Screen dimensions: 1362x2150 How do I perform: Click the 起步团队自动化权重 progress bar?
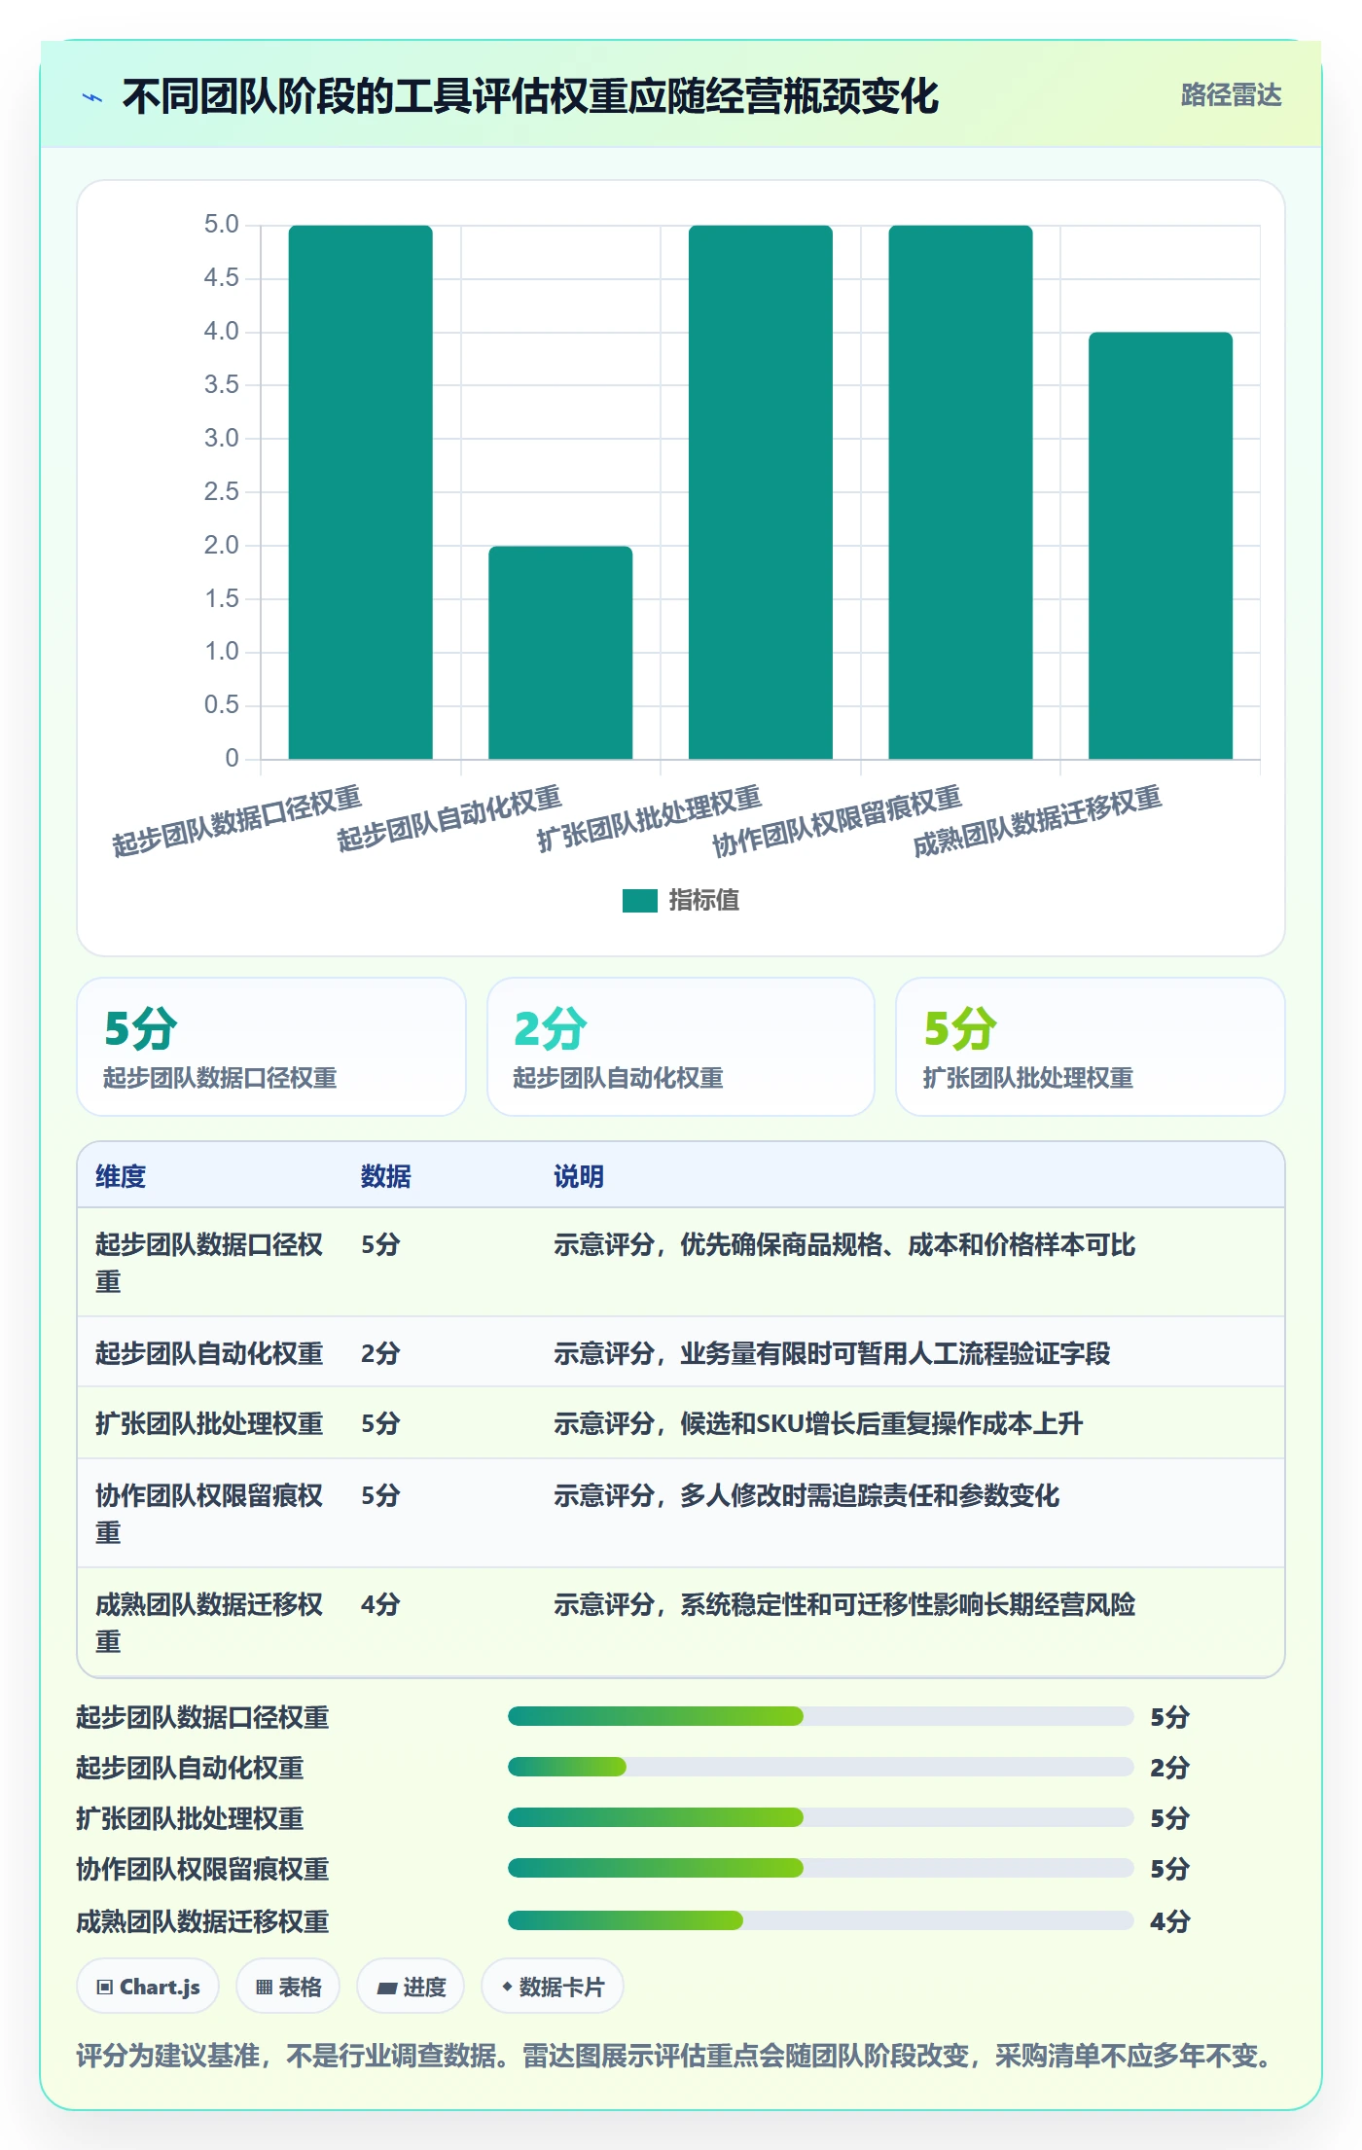[x=820, y=1767]
